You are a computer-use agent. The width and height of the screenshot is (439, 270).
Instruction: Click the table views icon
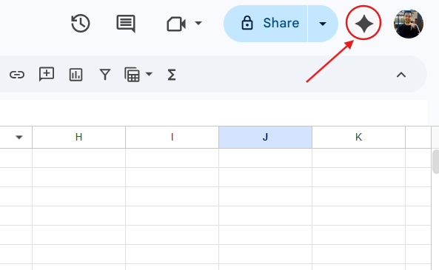point(132,75)
